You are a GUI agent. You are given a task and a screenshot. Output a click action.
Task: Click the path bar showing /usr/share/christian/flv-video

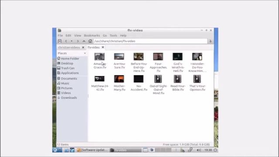(x=150, y=41)
